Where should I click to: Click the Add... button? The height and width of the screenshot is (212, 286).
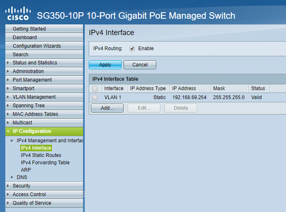107,108
